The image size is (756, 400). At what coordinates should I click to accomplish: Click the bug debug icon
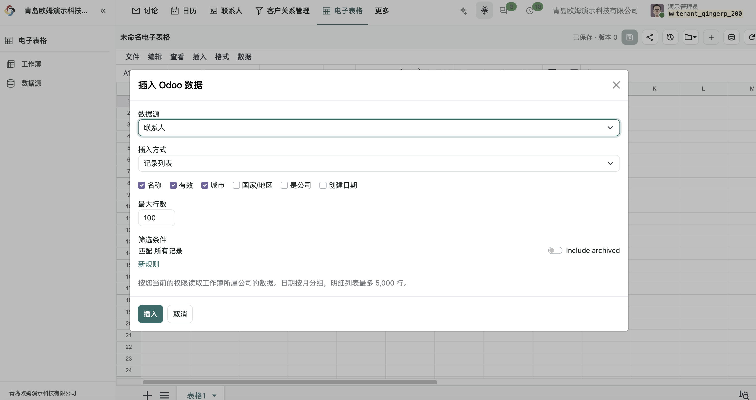[484, 10]
